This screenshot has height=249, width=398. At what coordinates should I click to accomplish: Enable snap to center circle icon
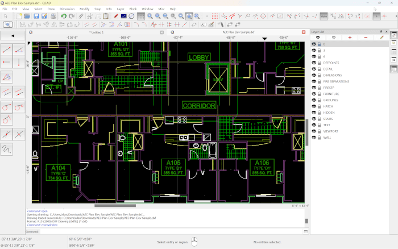click(x=263, y=16)
